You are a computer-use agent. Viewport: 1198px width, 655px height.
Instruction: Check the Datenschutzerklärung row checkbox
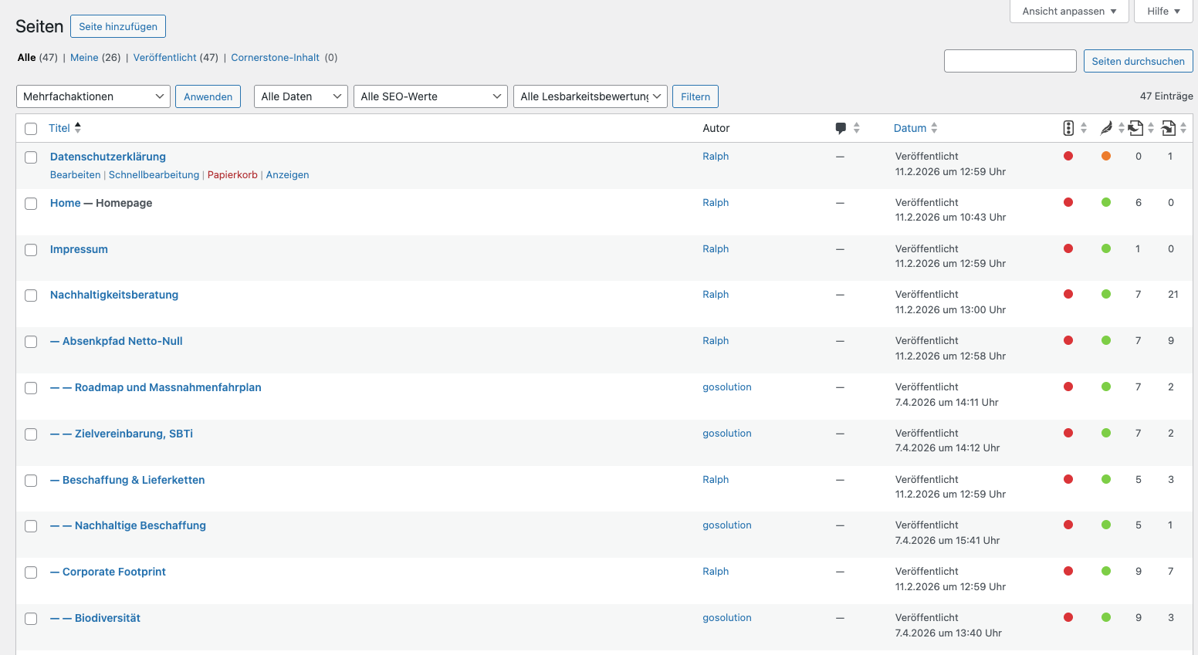coord(31,157)
